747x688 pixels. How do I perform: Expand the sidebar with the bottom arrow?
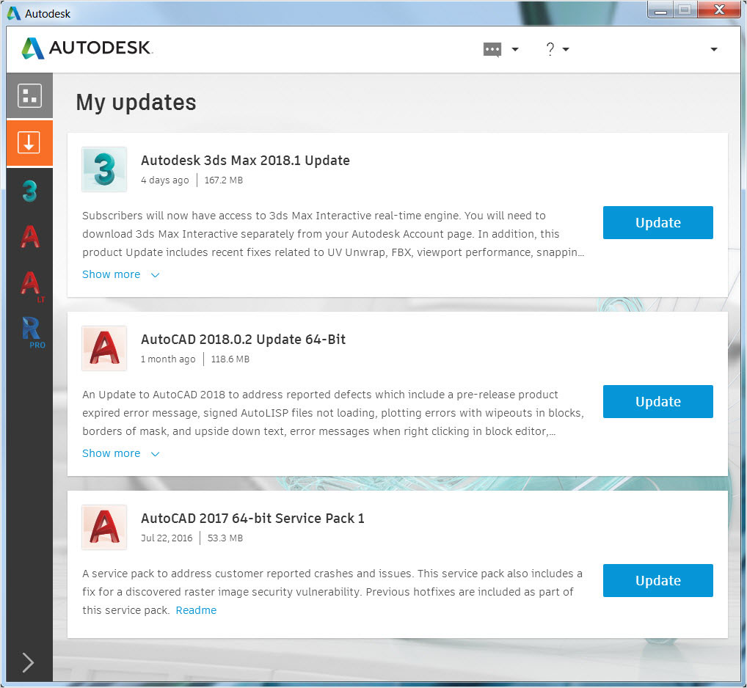pos(28,662)
